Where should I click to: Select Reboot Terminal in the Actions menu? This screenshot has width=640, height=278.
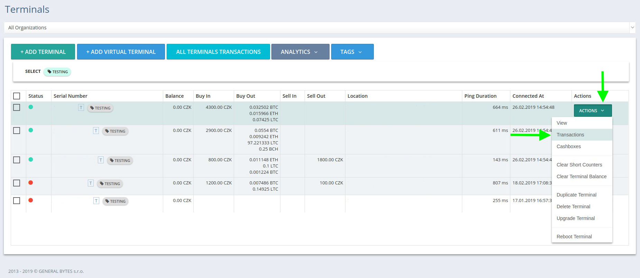point(574,237)
